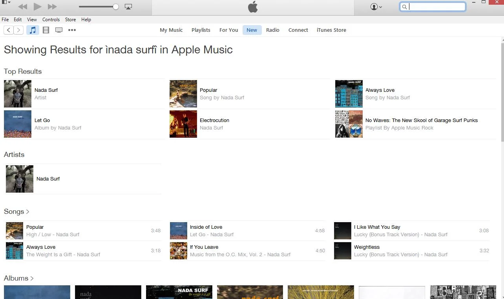Screen dimensions: 504x299
Task: Click the Nada Surf photo under Artists
Action: pyautogui.click(x=20, y=179)
